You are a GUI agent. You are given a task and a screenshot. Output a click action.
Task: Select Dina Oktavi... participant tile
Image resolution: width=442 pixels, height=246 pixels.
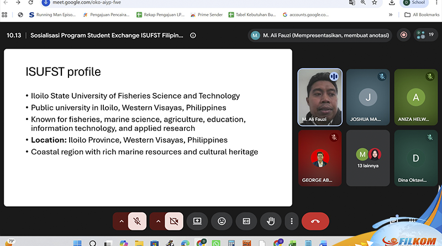[416, 158]
